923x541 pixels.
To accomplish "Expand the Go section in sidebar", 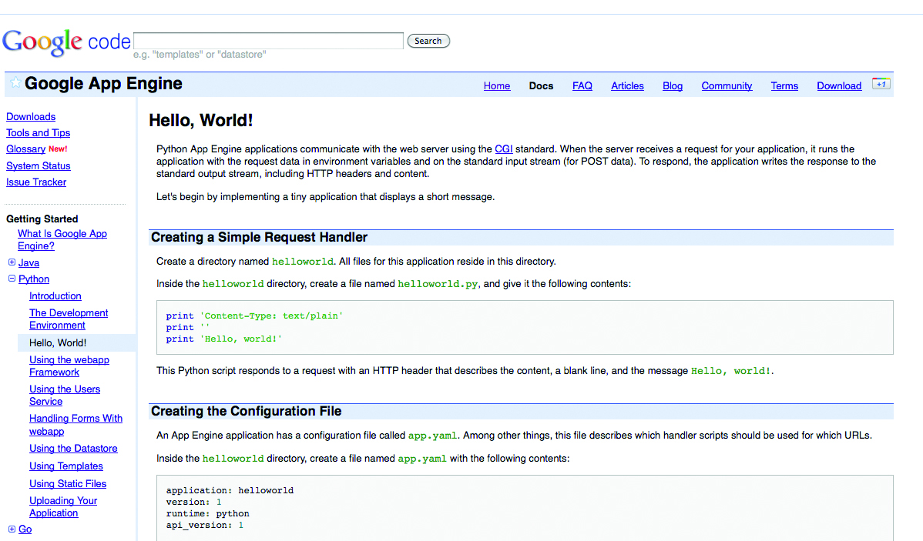I will tap(12, 529).
